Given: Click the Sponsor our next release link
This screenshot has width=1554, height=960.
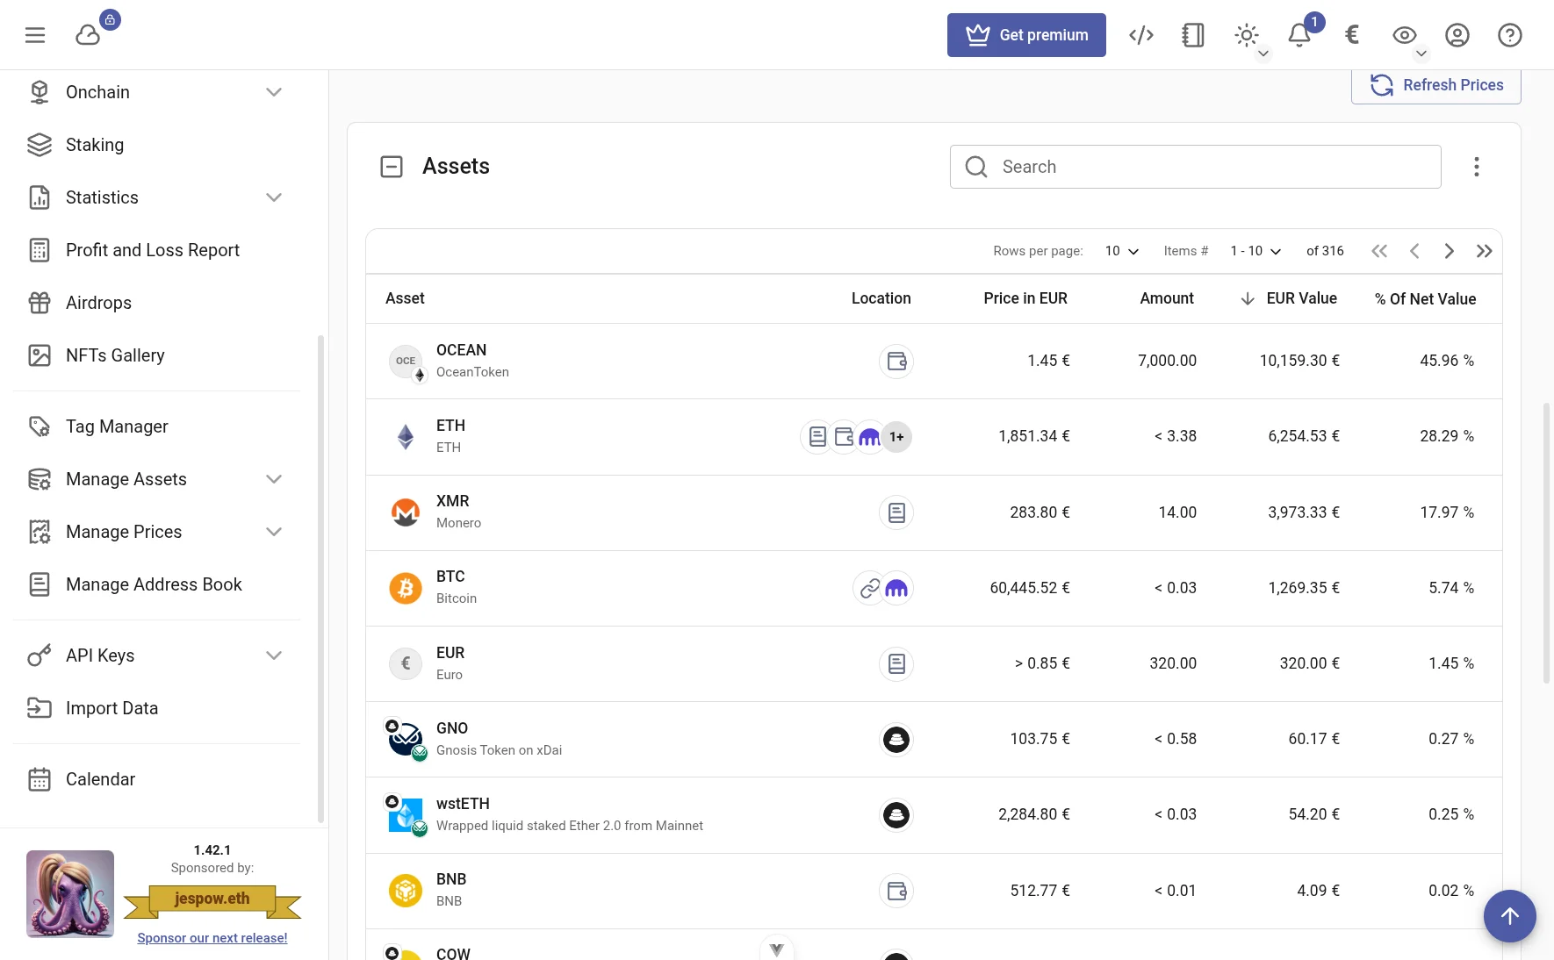Looking at the screenshot, I should 212,937.
